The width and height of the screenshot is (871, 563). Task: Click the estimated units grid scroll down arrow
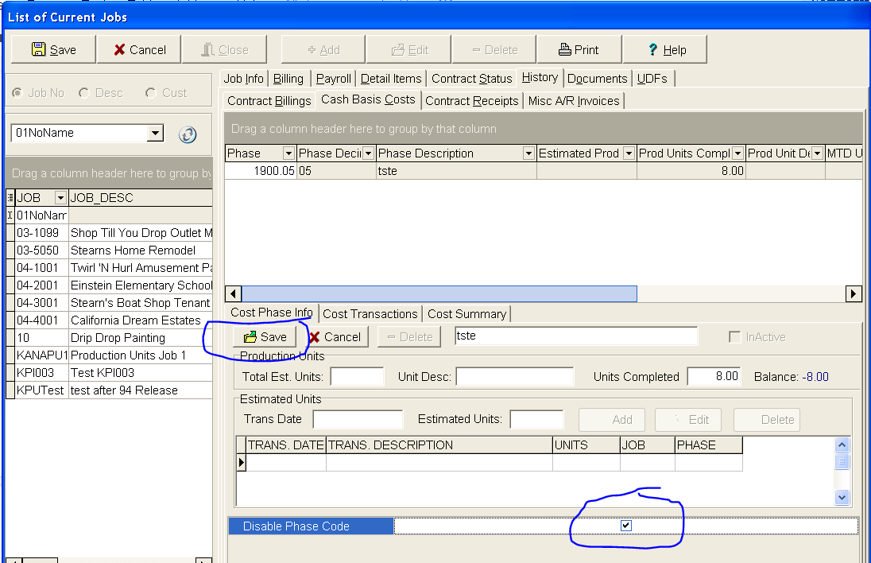point(842,498)
